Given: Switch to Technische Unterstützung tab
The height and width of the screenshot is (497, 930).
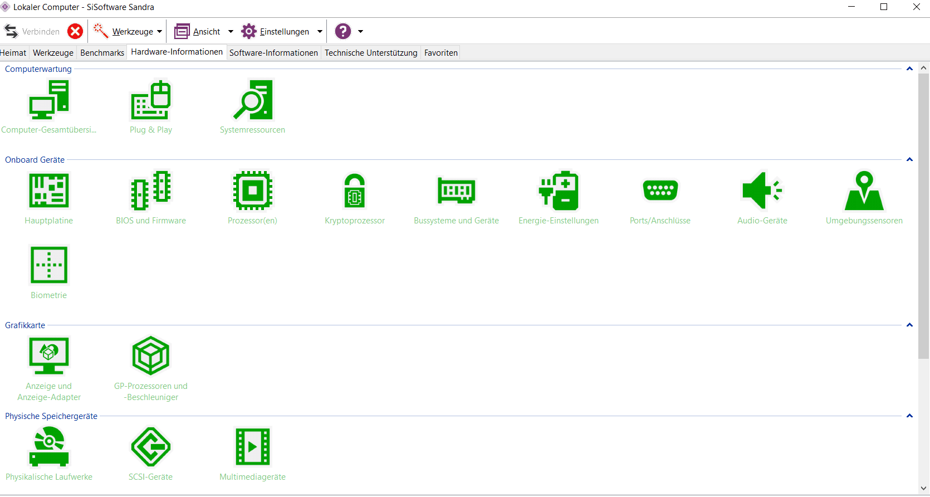Looking at the screenshot, I should [371, 53].
